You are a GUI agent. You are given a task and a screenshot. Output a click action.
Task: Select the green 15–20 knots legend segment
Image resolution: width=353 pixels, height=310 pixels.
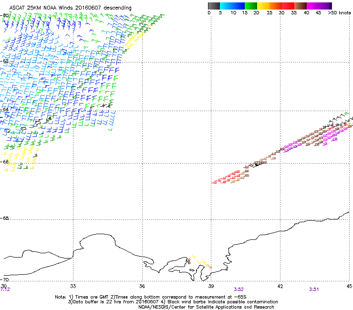pyautogui.click(x=251, y=6)
